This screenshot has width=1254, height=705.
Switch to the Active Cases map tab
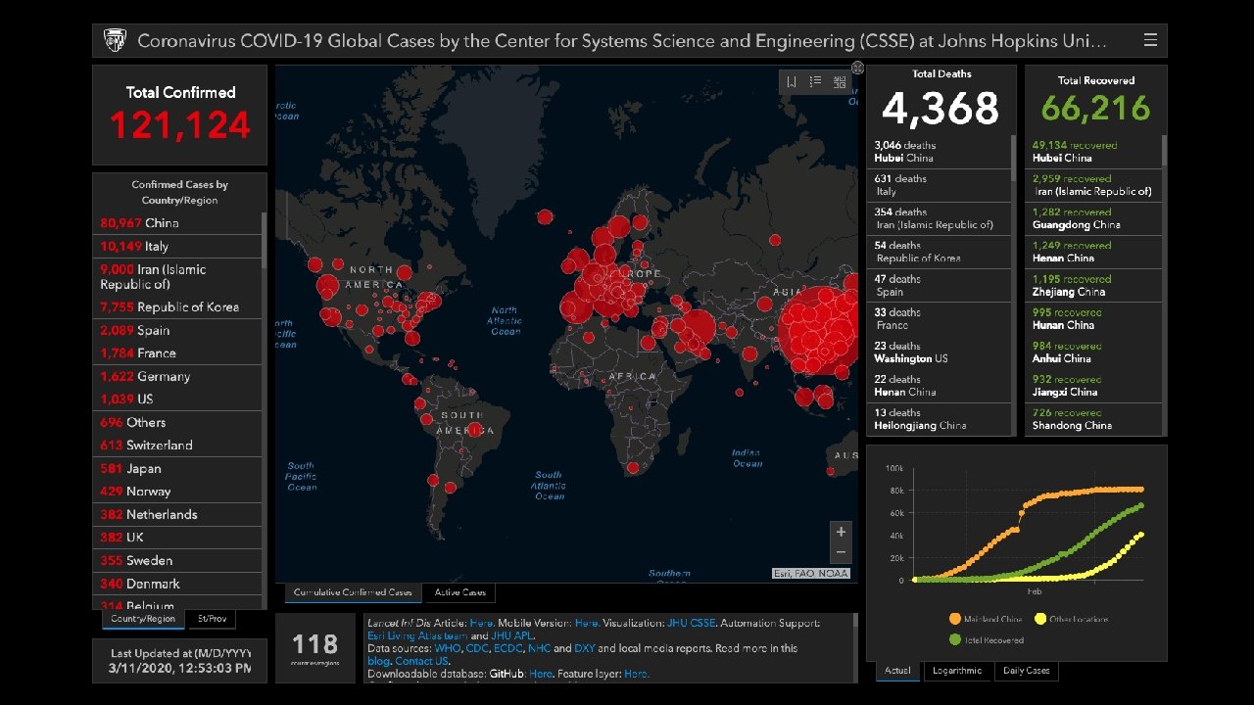(x=459, y=592)
